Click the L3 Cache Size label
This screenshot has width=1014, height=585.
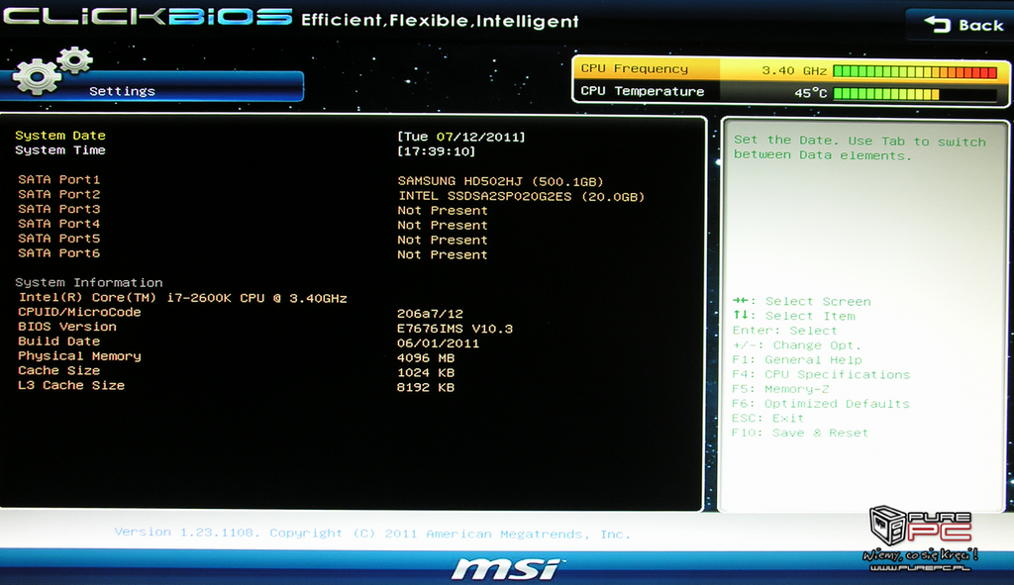point(71,385)
